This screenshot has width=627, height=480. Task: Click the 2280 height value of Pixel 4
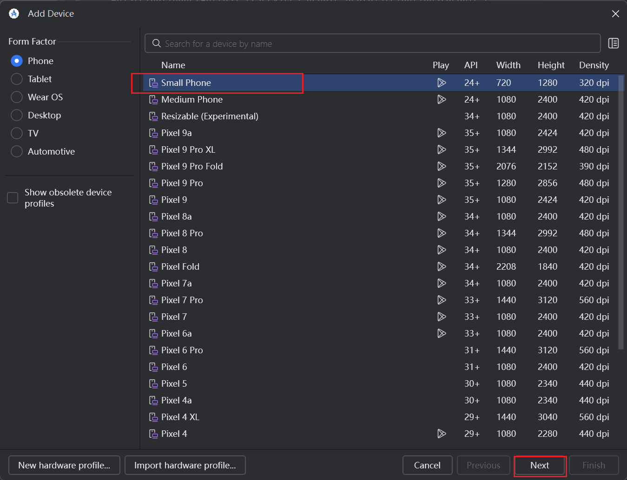coord(548,434)
